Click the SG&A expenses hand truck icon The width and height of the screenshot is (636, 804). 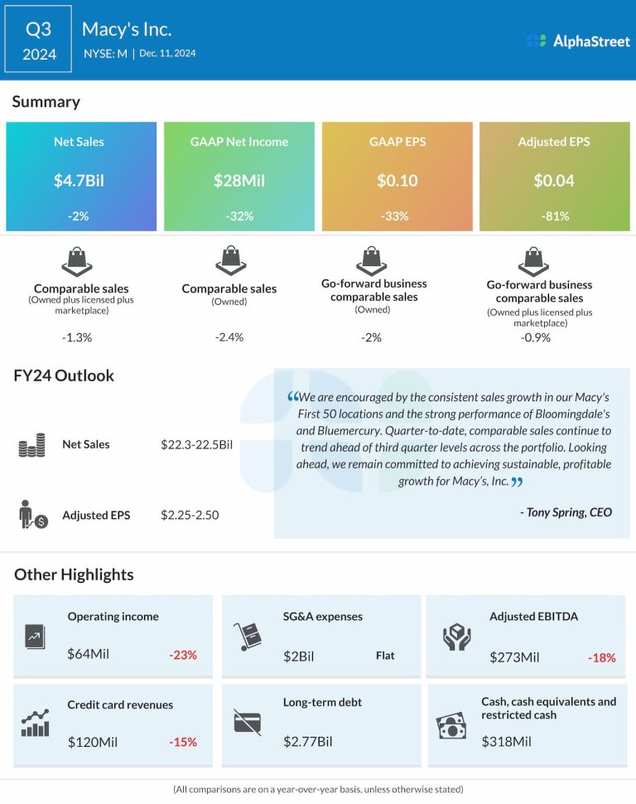tap(247, 637)
